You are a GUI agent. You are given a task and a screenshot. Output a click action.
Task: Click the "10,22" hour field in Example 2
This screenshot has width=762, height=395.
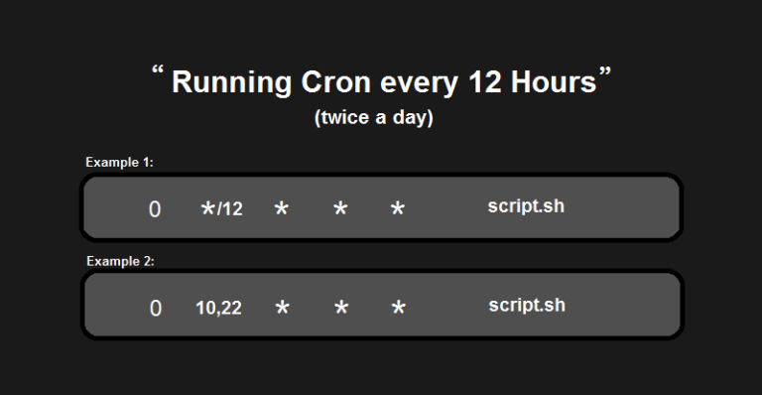coord(218,308)
